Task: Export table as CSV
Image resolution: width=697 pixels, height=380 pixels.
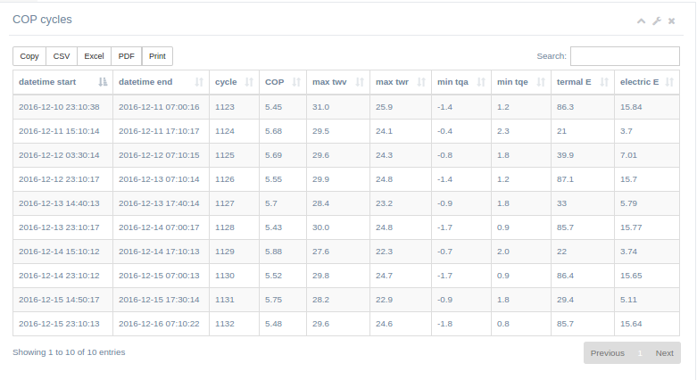Action: point(62,56)
